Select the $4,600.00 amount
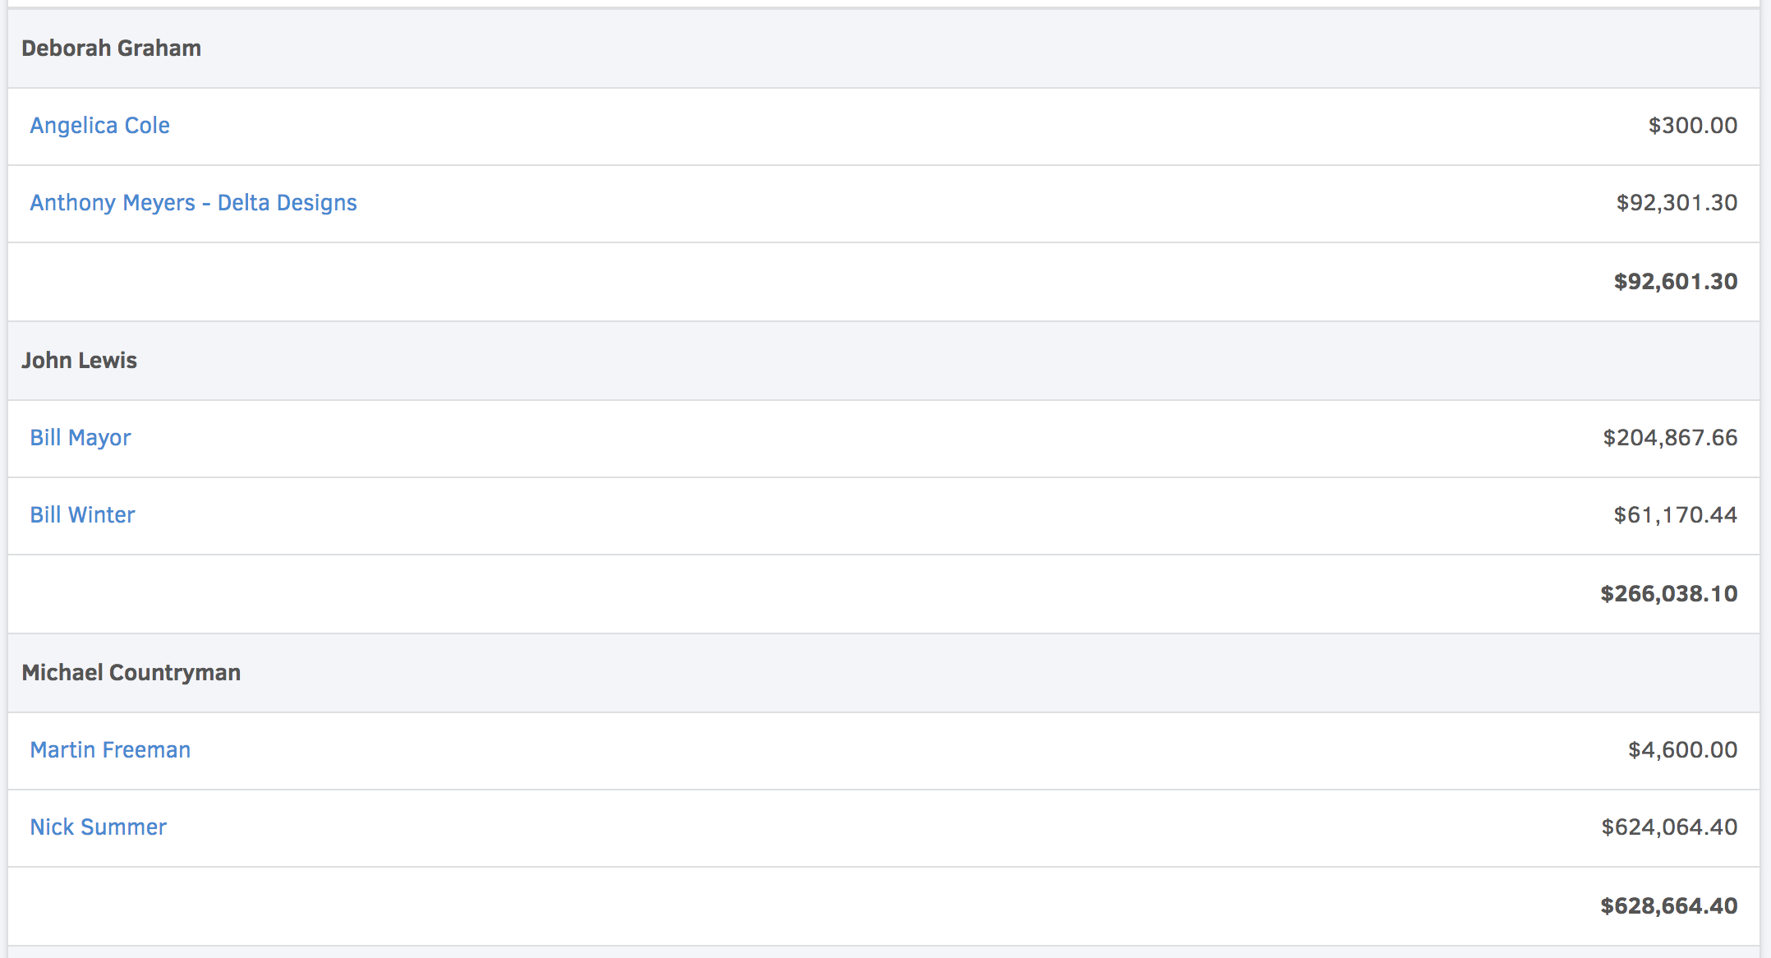 1682,750
